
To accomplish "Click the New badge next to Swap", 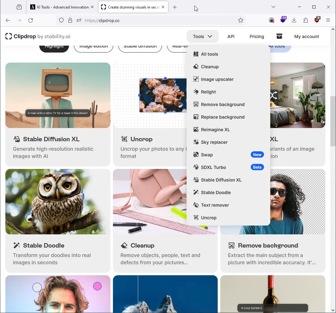I will [257, 155].
